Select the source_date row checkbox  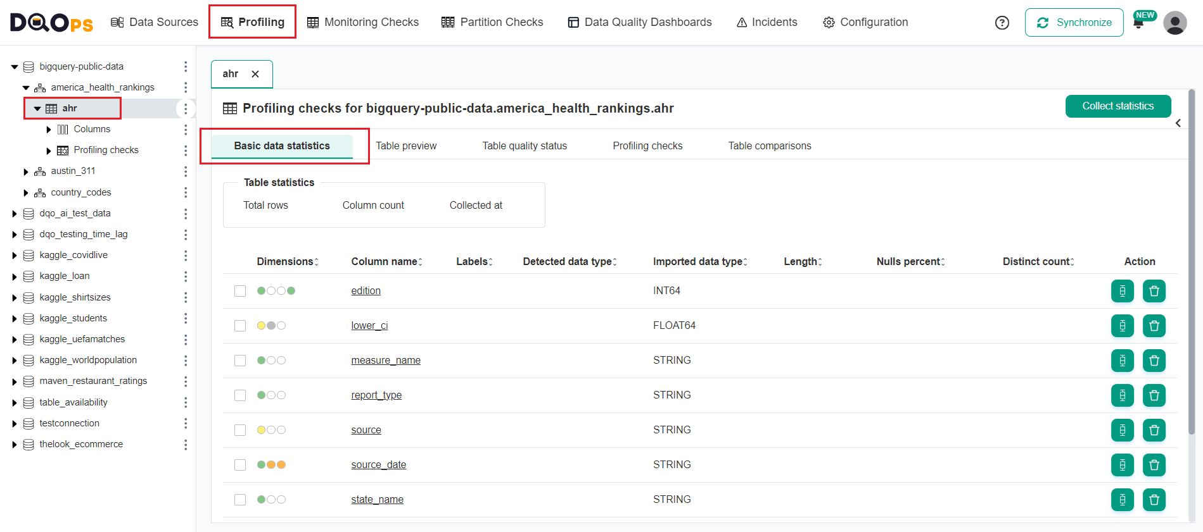pyautogui.click(x=240, y=465)
